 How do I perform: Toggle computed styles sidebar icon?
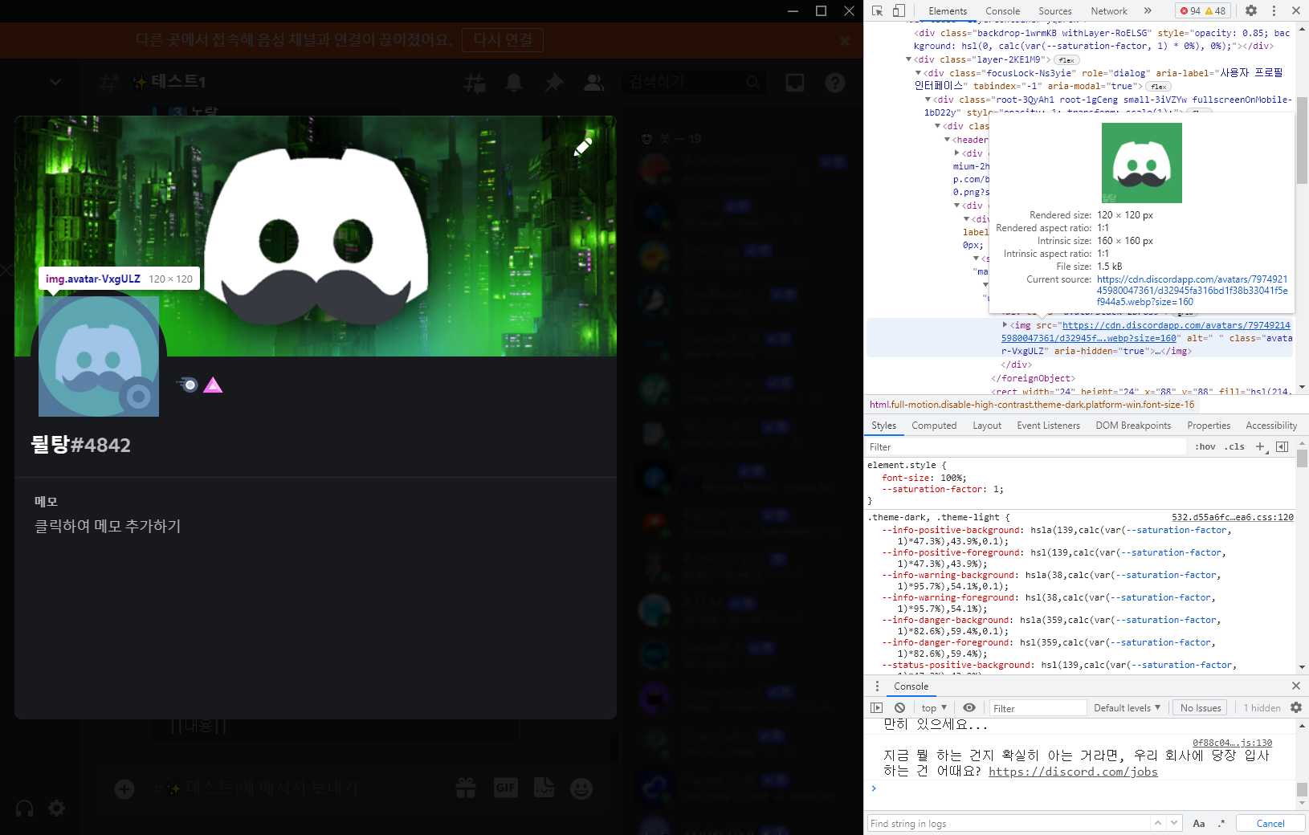(1282, 447)
